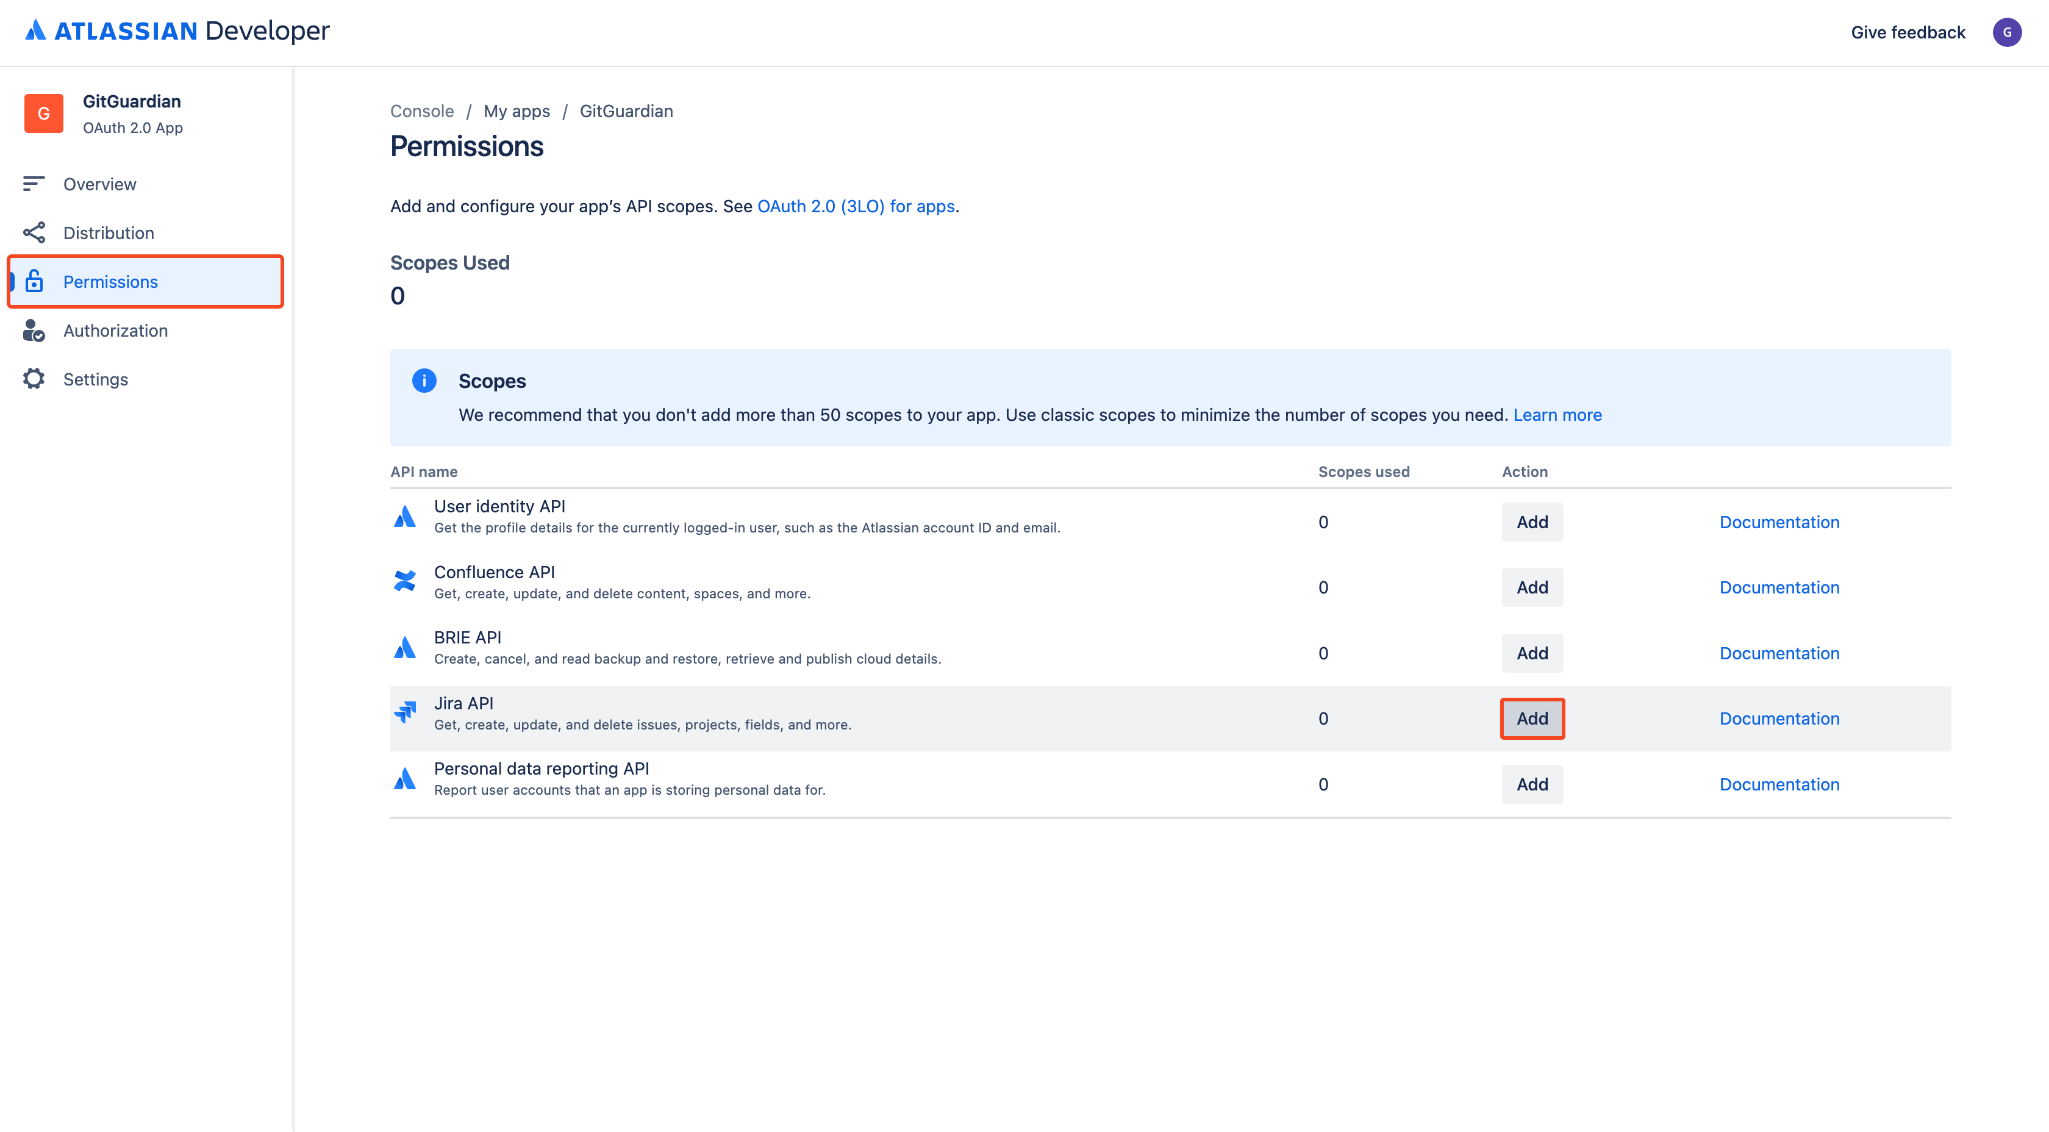Viewport: 2049px width, 1132px height.
Task: Open the user avatar G menu
Action: (x=2007, y=32)
